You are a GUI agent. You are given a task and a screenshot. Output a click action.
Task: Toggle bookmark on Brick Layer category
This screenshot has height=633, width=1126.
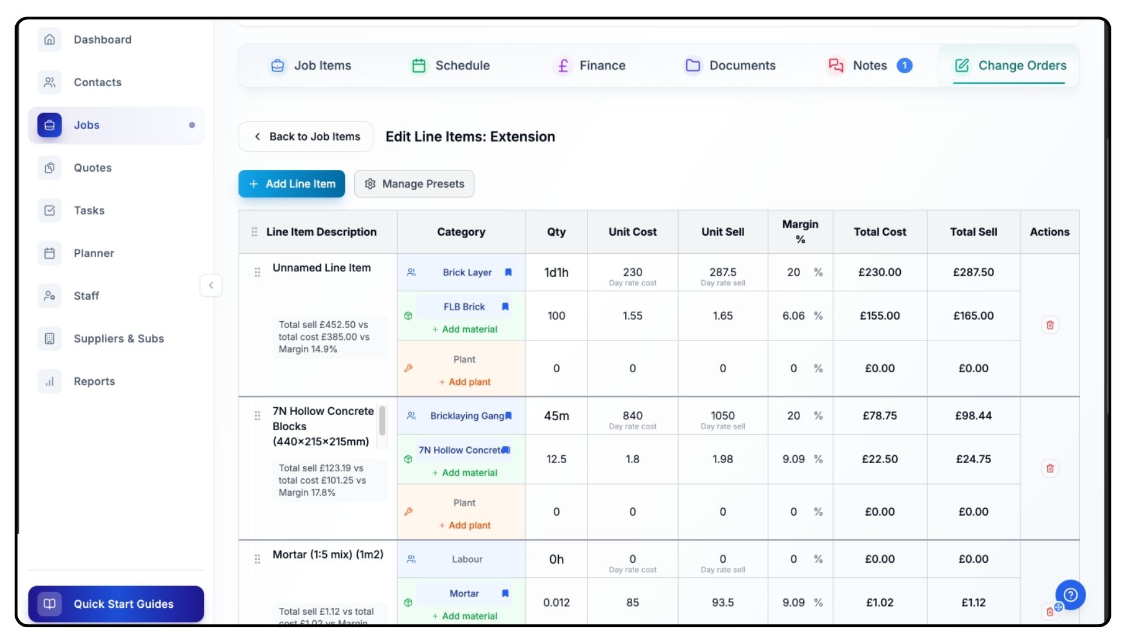click(x=508, y=273)
